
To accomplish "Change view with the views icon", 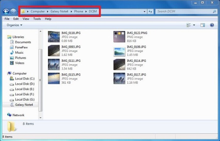I will click(x=189, y=25).
